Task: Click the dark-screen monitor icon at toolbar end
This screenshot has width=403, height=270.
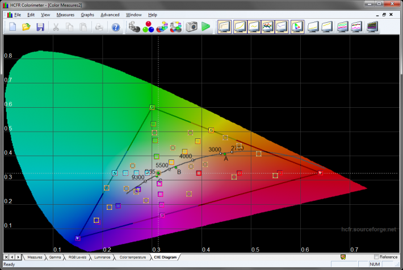Action: pos(372,27)
